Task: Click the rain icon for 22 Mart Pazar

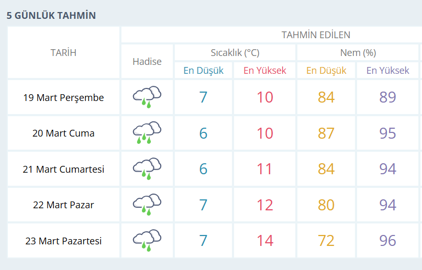Action: [147, 205]
